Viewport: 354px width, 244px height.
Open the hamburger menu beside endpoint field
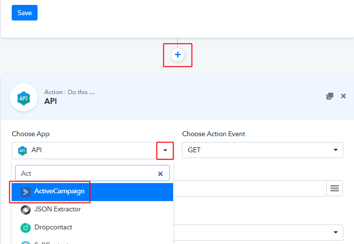[334, 188]
